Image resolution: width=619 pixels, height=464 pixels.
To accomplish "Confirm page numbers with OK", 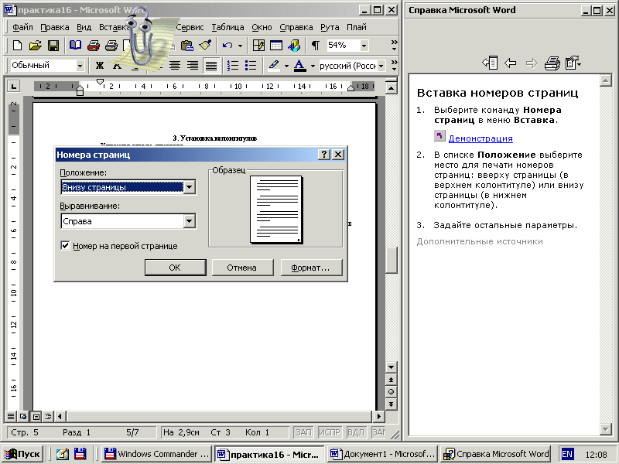I will coord(176,268).
